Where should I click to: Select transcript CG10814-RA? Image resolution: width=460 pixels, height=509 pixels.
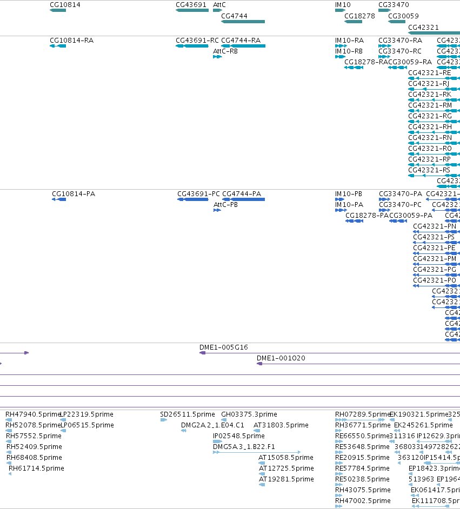(71, 41)
